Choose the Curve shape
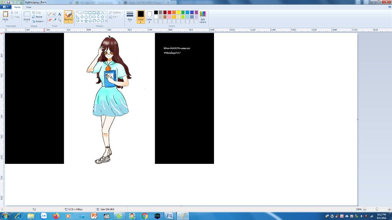 pos(82,13)
